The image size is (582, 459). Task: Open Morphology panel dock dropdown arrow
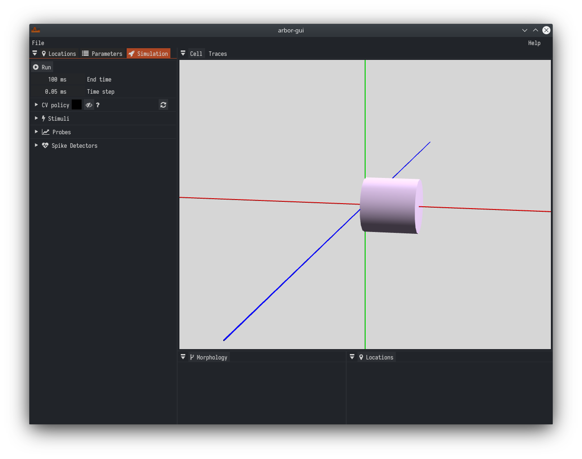coord(183,357)
